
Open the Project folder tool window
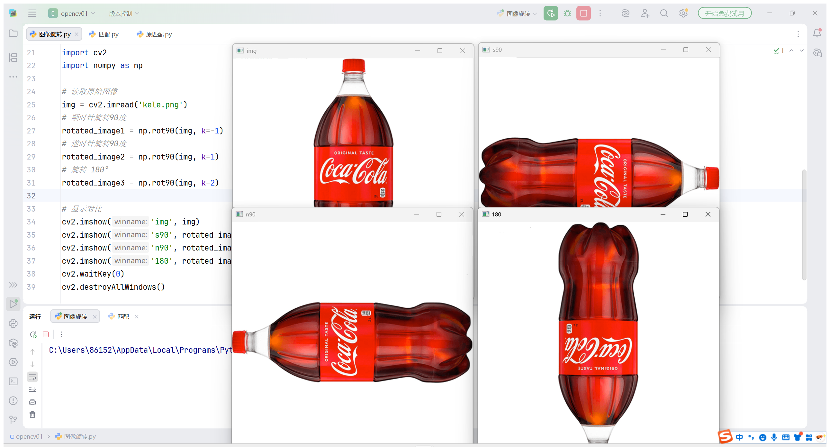(x=13, y=33)
